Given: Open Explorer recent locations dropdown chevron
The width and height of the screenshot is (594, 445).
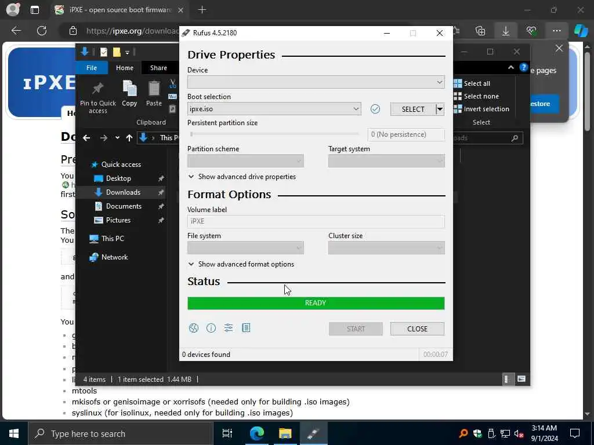Looking at the screenshot, I should coord(117,138).
